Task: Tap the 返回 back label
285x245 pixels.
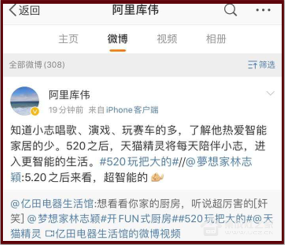Action: (29, 10)
